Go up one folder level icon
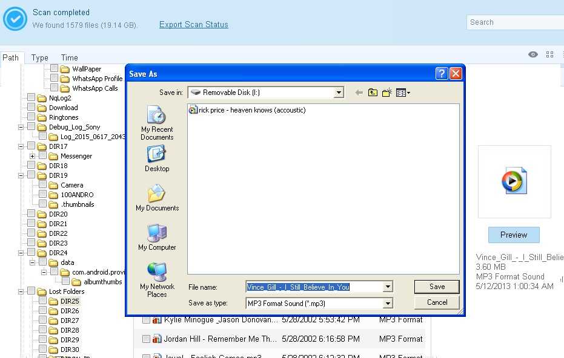The image size is (564, 358). pyautogui.click(x=373, y=93)
